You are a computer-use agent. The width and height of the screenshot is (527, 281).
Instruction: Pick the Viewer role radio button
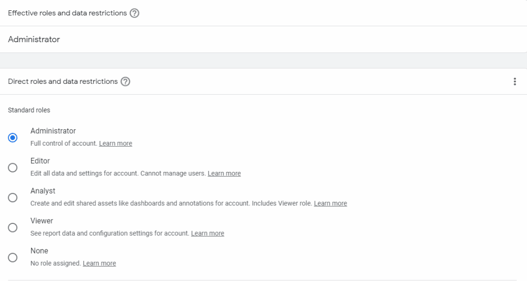pyautogui.click(x=13, y=227)
